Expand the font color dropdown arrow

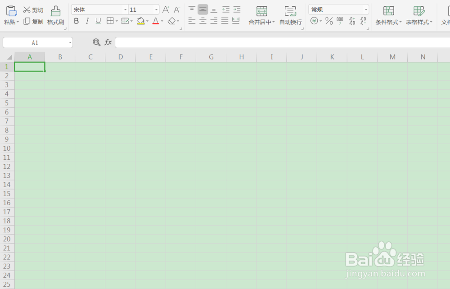tap(162, 21)
